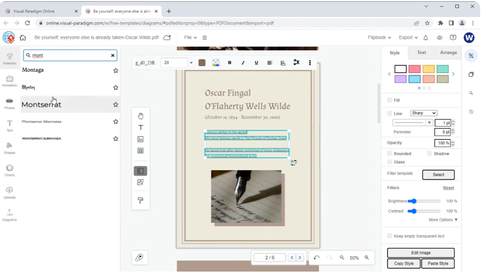Screen dimensions: 490x275
Task: Click the undo arrow icon
Action: tap(317, 257)
